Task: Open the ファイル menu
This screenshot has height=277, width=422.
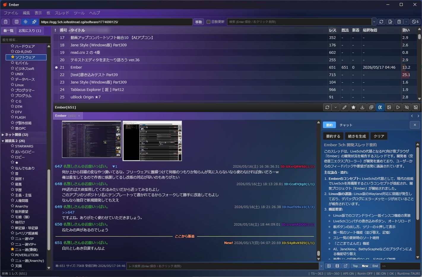Action: click(11, 13)
